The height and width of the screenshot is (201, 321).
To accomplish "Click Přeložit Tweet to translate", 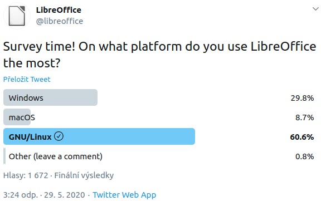I will tap(27, 79).
